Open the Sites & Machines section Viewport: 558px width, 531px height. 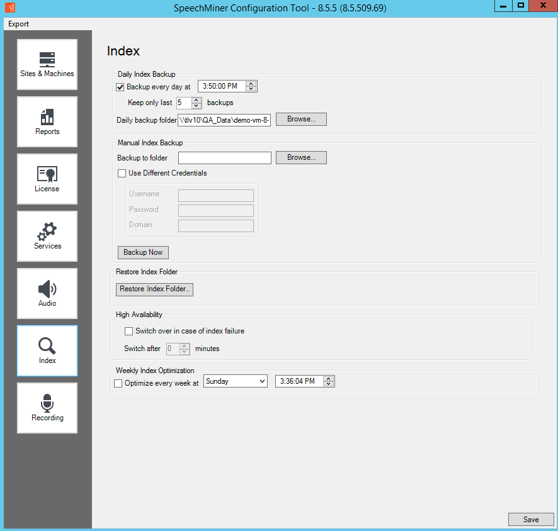pos(47,64)
